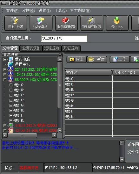Click the 新建 new folder button
The height and width of the screenshot is (174, 139).
97,60
